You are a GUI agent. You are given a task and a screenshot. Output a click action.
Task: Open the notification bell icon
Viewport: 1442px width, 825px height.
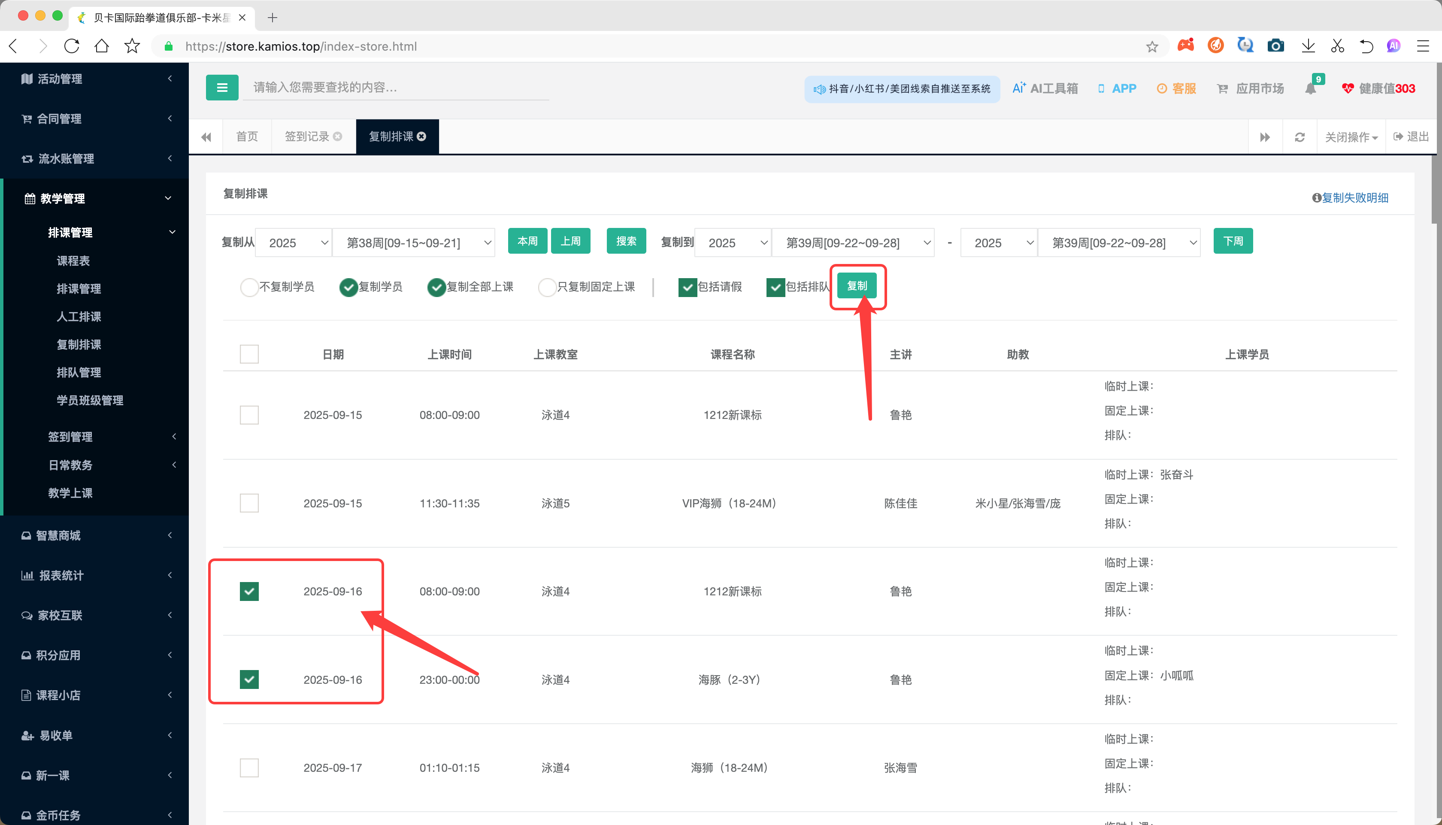click(1310, 88)
